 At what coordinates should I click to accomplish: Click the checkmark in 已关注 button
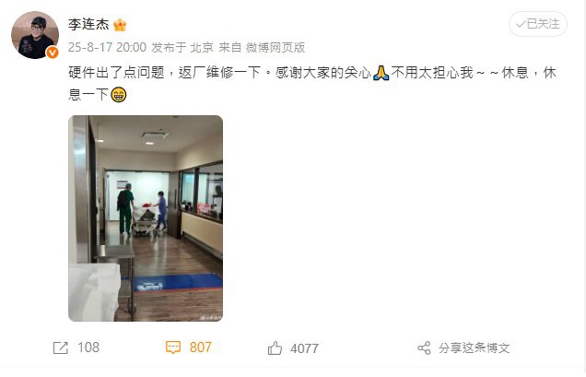(x=521, y=24)
